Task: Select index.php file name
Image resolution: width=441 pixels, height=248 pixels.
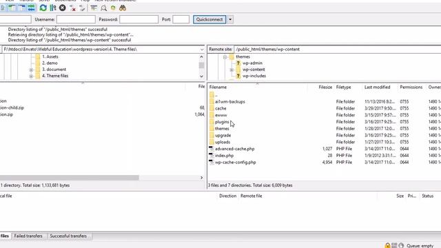Action: [x=224, y=156]
